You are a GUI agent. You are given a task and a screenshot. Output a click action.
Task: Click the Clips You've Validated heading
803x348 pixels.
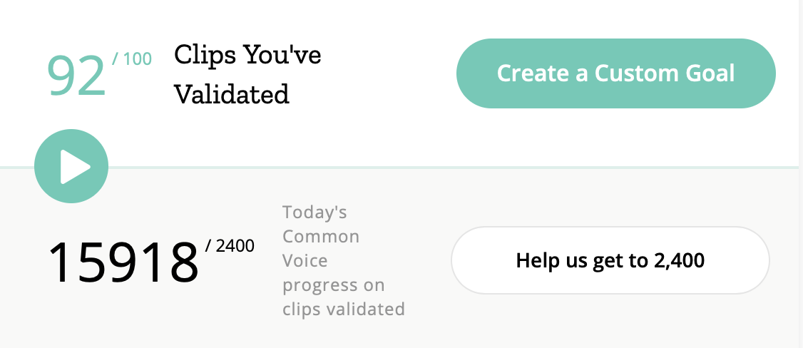[x=247, y=74]
